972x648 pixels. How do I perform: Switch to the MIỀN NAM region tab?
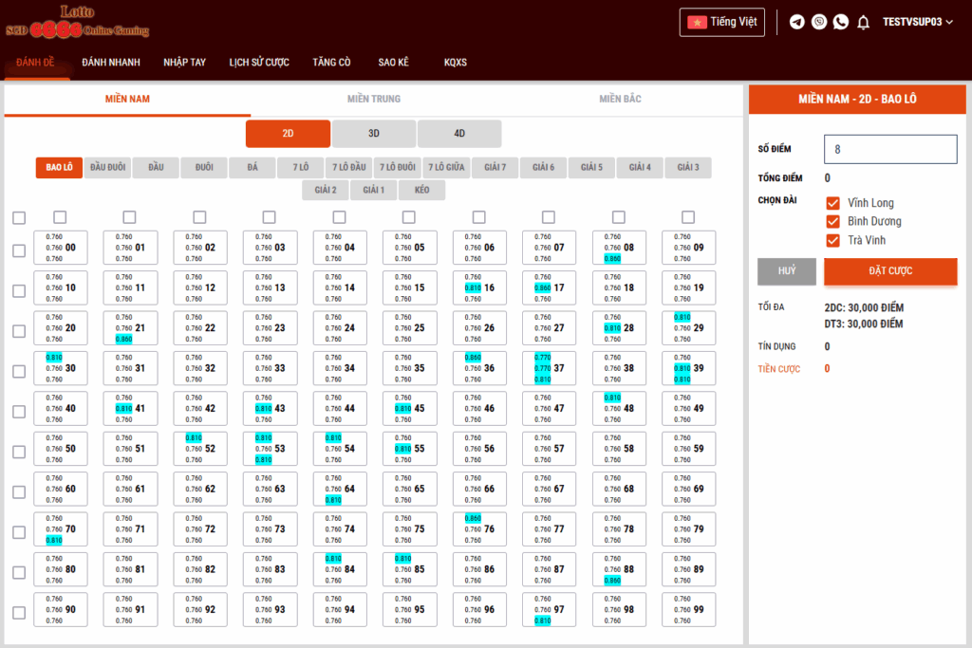click(127, 99)
